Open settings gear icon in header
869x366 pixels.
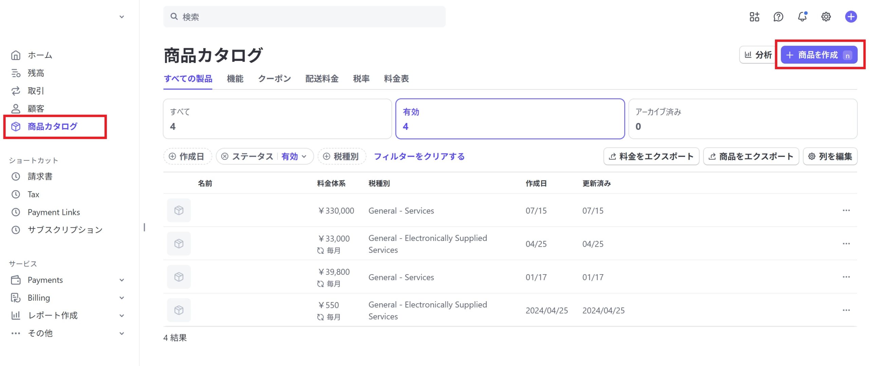tap(826, 17)
